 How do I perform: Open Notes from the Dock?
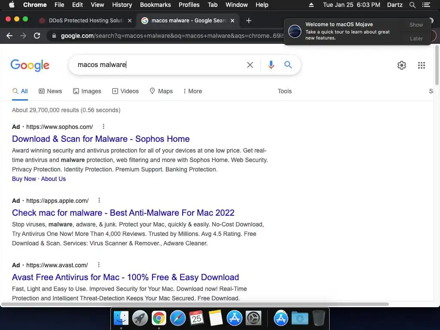pyautogui.click(x=216, y=318)
